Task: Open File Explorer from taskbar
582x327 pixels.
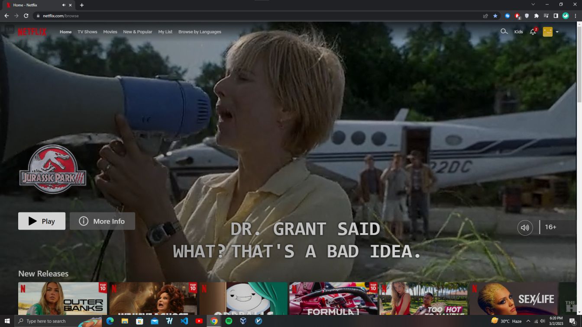Action: coord(125,321)
